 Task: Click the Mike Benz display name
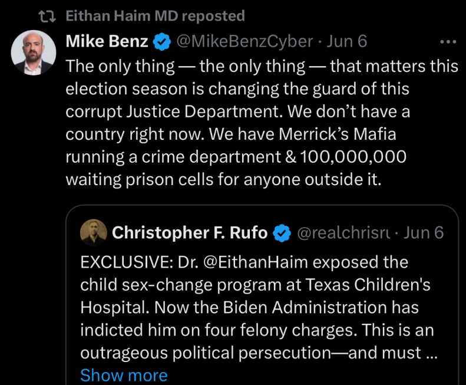tap(107, 41)
